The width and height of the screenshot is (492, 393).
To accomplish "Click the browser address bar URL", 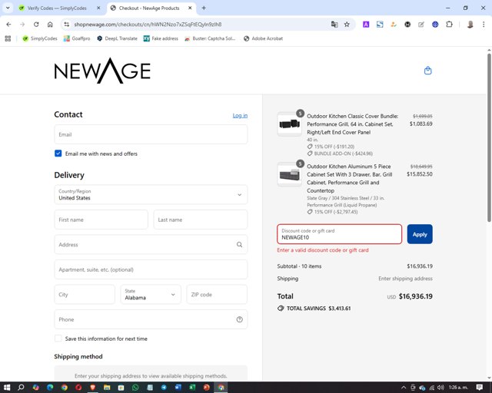I will point(148,25).
